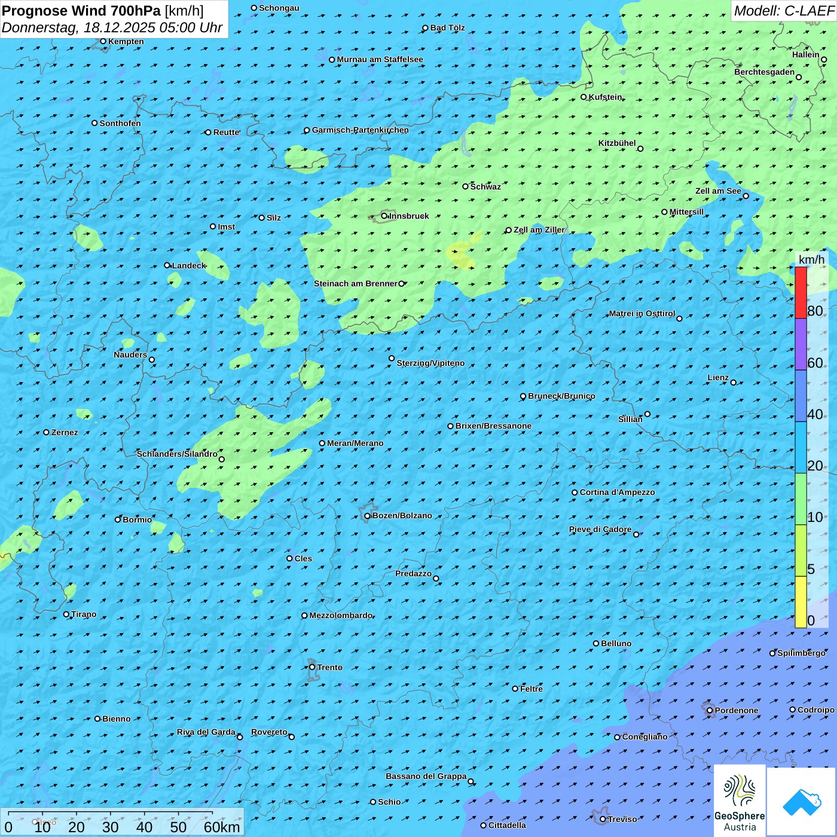Click the 'Conegliano' label
The height and width of the screenshot is (837, 837).
coord(645,737)
